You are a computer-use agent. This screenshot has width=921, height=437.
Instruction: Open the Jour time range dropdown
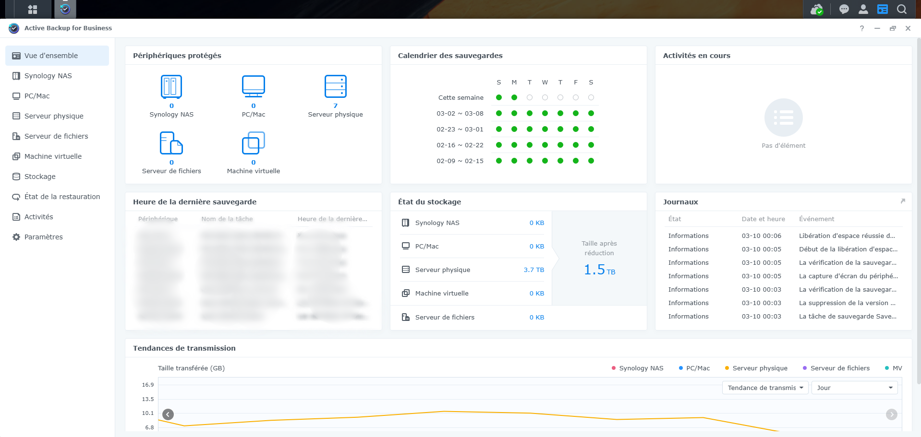coord(854,388)
